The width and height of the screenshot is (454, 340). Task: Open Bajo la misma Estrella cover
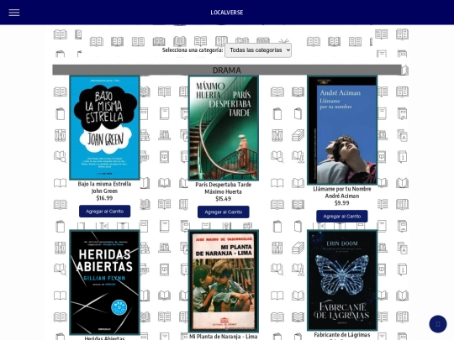pos(104,128)
